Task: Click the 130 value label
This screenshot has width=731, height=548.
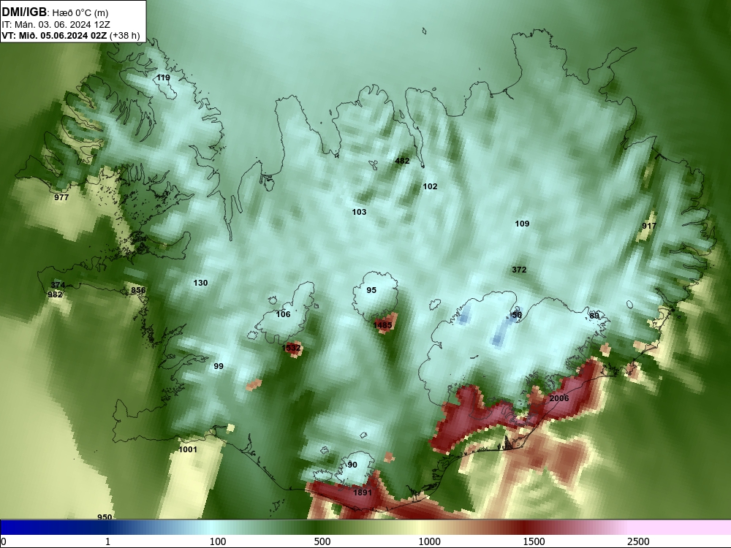Action: coord(200,283)
